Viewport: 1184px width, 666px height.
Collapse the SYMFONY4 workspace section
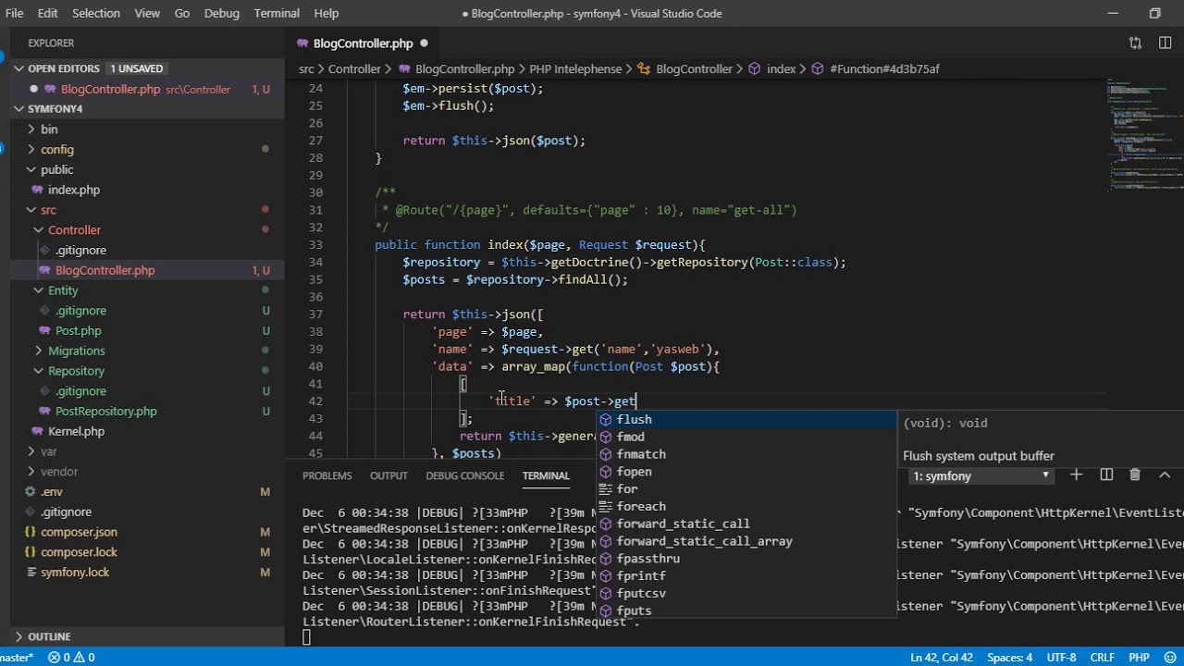point(18,108)
